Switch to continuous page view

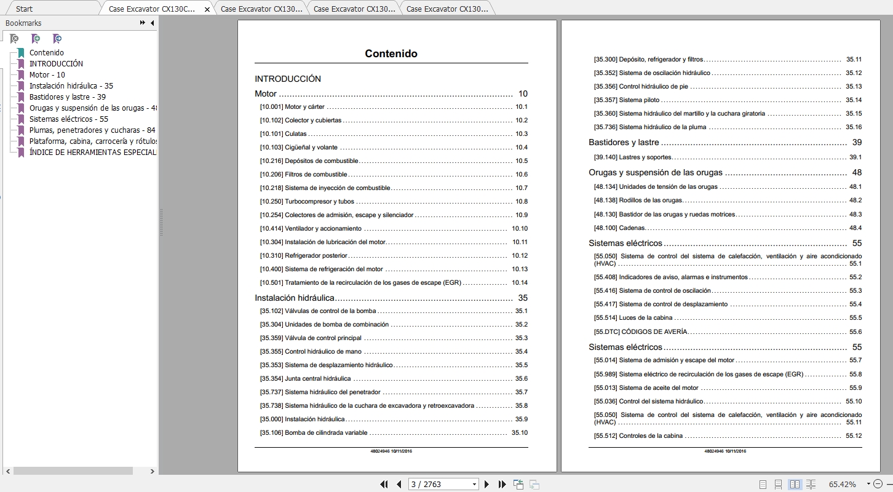(x=778, y=484)
